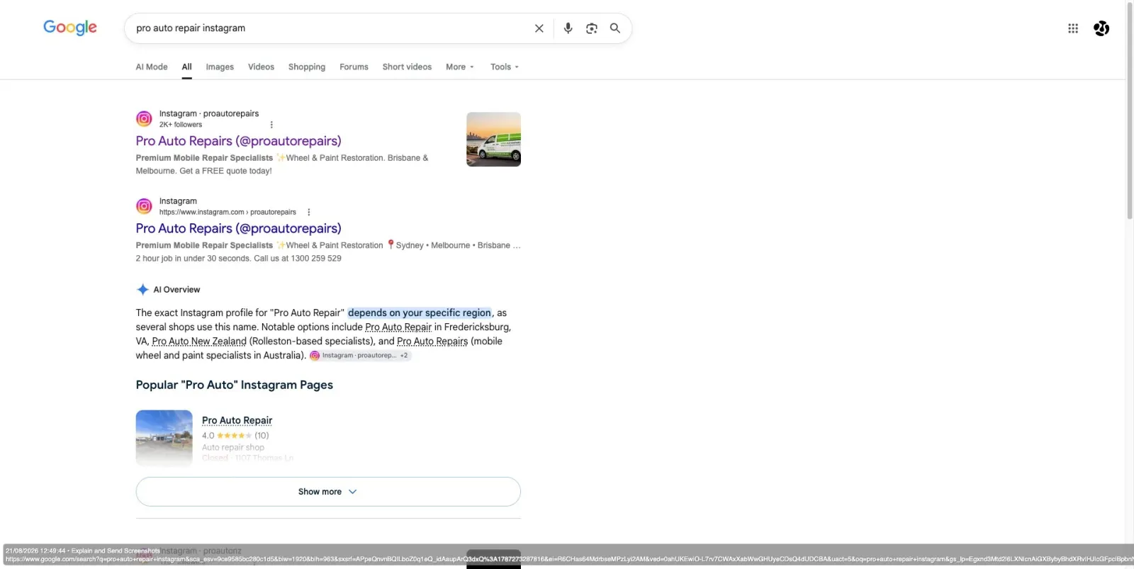Click the AI Overview sparkle icon
This screenshot has height=569, width=1134.
142,289
